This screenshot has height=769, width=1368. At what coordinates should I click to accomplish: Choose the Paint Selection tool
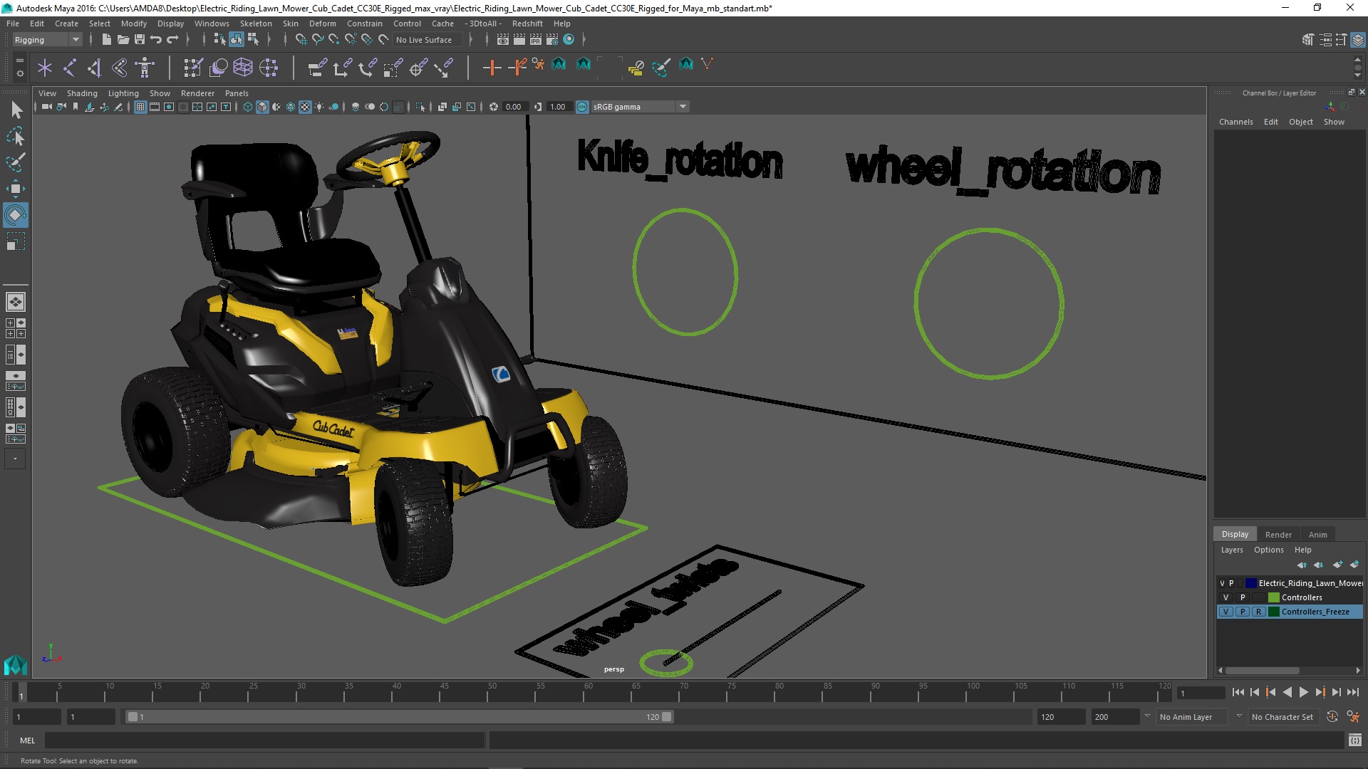pos(15,162)
